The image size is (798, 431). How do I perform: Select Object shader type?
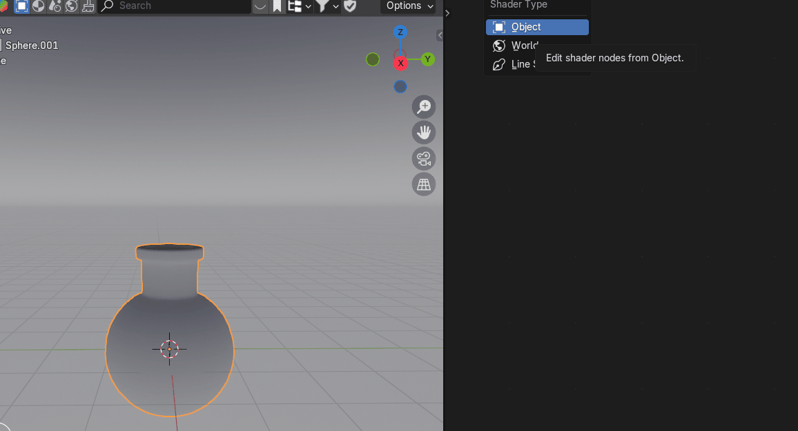[x=537, y=27]
